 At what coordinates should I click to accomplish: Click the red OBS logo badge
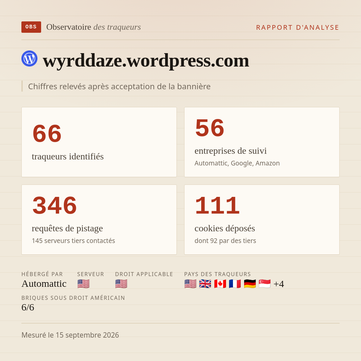[x=31, y=27]
